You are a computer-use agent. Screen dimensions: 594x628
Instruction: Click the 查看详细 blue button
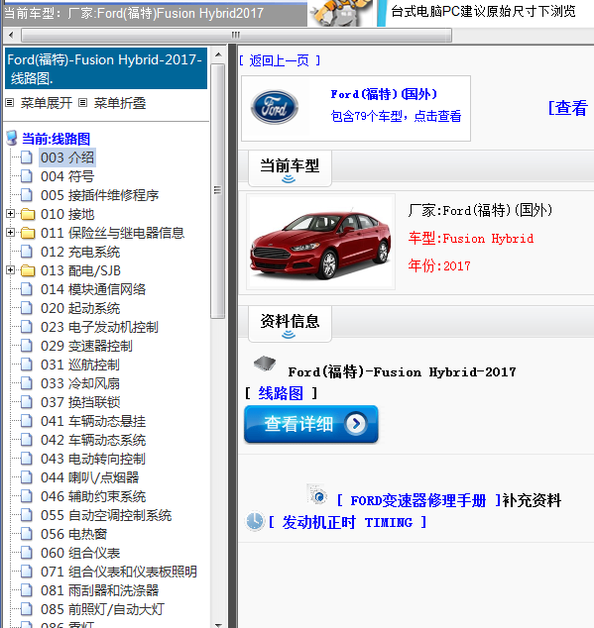[310, 424]
